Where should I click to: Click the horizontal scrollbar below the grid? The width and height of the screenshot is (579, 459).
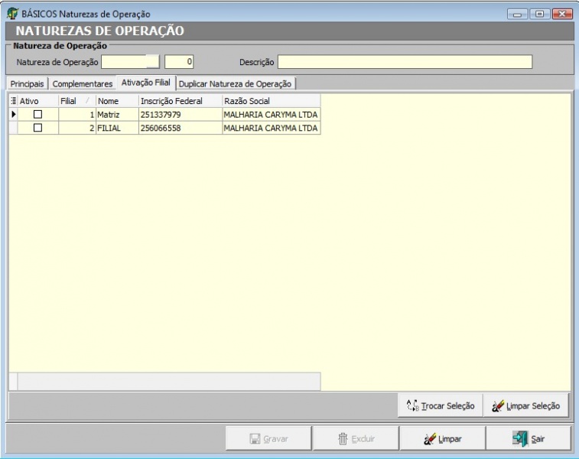168,381
